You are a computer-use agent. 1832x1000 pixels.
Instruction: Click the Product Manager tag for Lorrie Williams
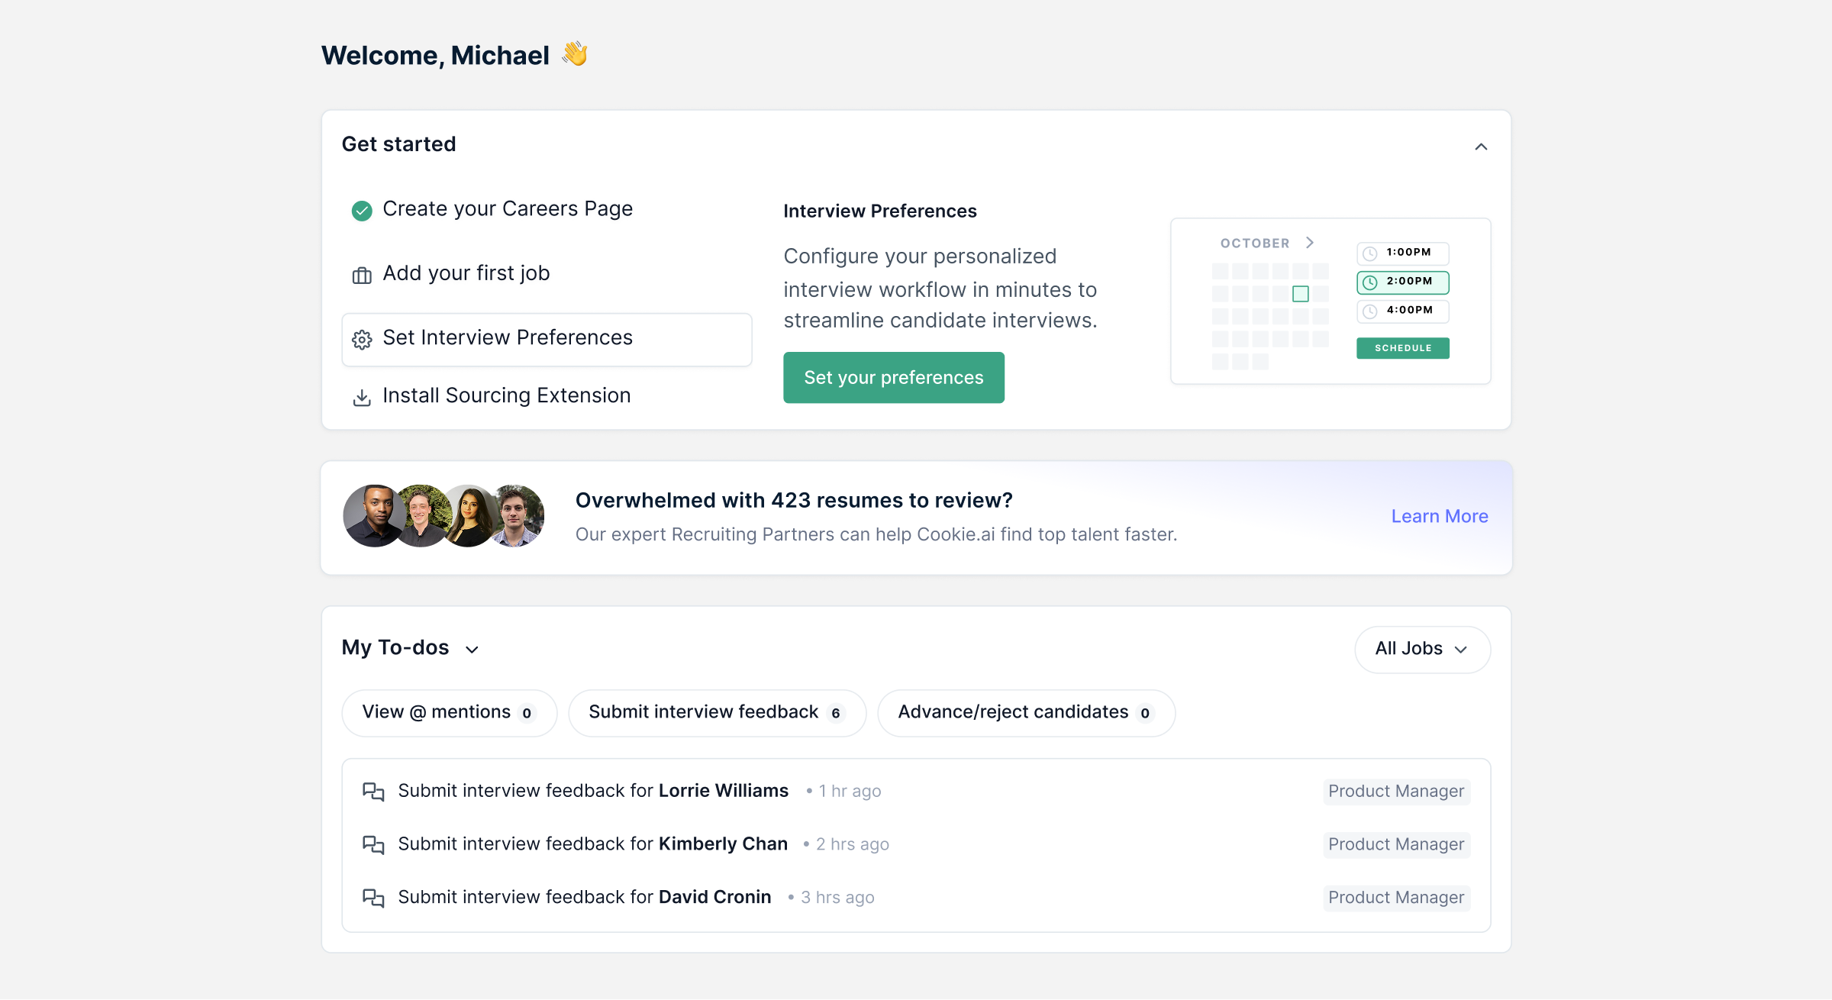coord(1395,792)
